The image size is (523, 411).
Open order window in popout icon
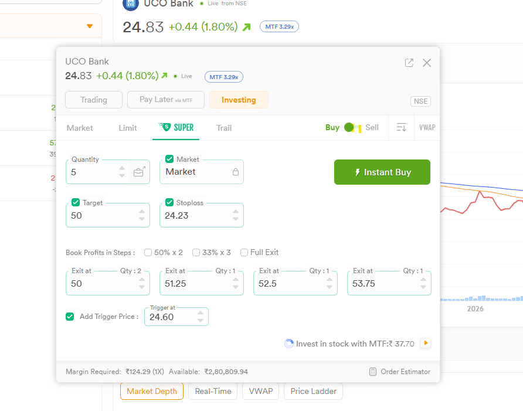[x=409, y=63]
